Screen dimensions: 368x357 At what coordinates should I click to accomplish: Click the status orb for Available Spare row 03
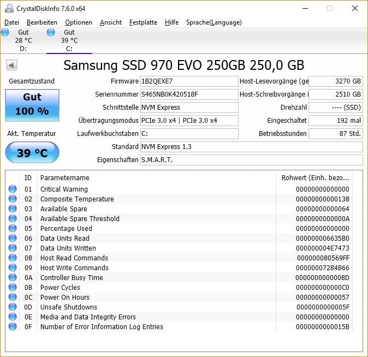tap(13, 209)
